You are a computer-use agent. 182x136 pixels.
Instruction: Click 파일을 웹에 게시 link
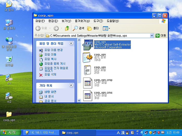coord(55,64)
